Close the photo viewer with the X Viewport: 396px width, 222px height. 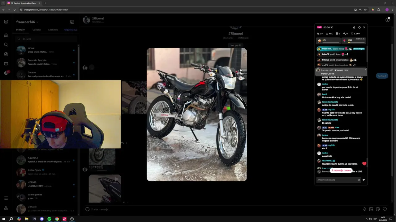(x=389, y=18)
